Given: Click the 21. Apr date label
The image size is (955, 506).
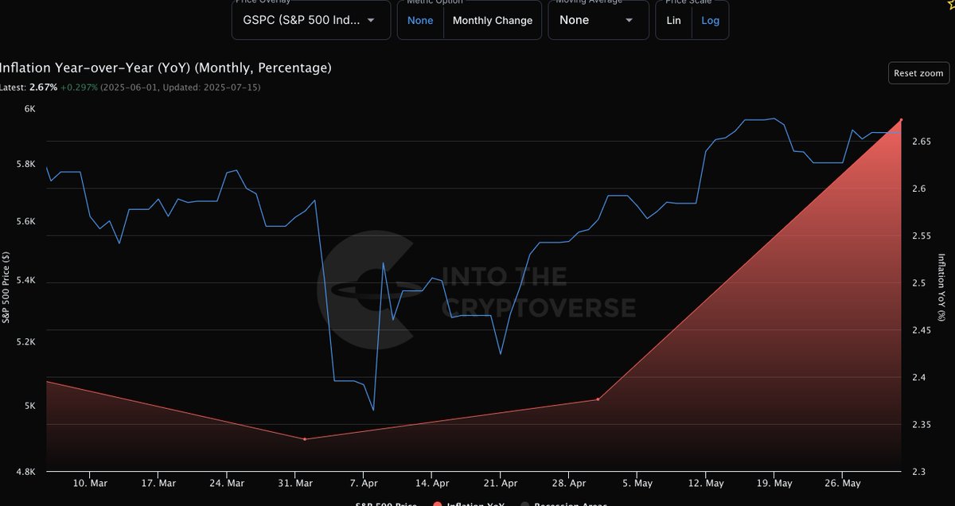Looking at the screenshot, I should point(501,483).
